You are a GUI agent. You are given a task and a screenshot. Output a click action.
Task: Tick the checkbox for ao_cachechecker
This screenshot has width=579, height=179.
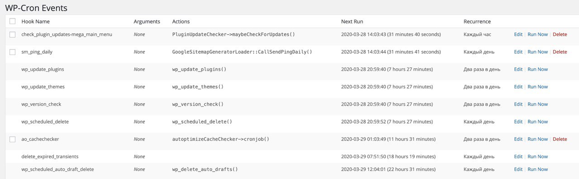(12, 139)
